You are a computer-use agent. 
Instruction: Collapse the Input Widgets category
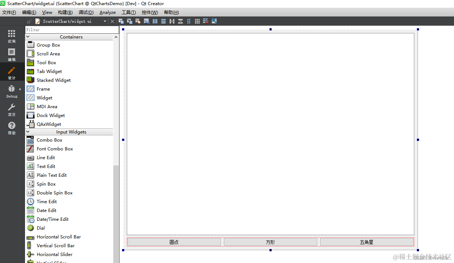(28, 132)
